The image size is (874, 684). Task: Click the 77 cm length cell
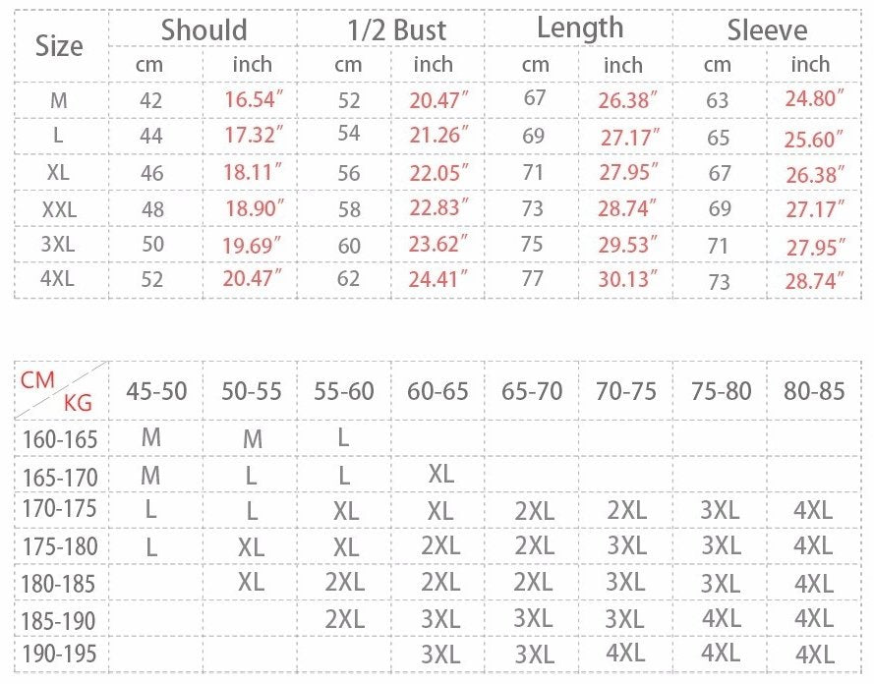tap(533, 280)
